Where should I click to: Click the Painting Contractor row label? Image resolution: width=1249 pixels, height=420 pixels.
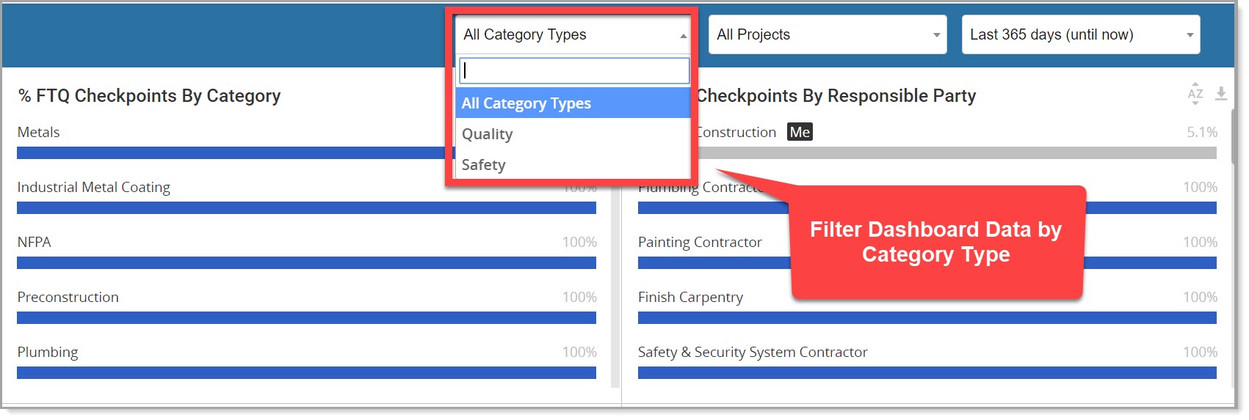(x=700, y=242)
